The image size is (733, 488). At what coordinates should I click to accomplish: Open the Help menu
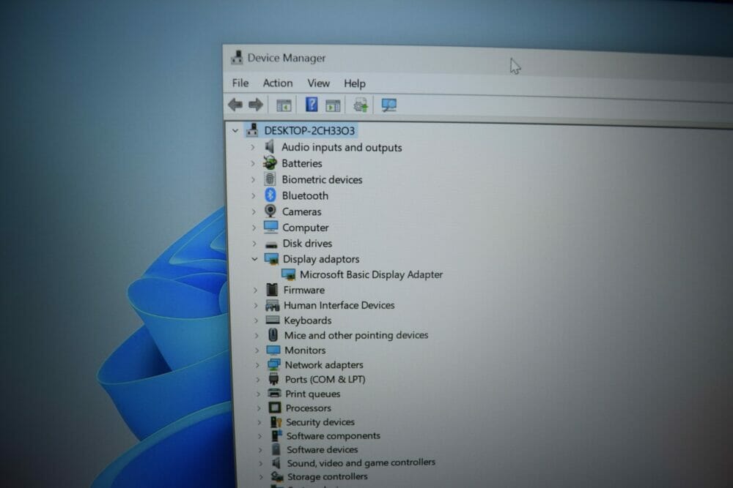coord(355,83)
